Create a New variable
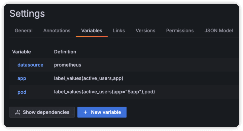The image size is (243, 131). point(102,112)
